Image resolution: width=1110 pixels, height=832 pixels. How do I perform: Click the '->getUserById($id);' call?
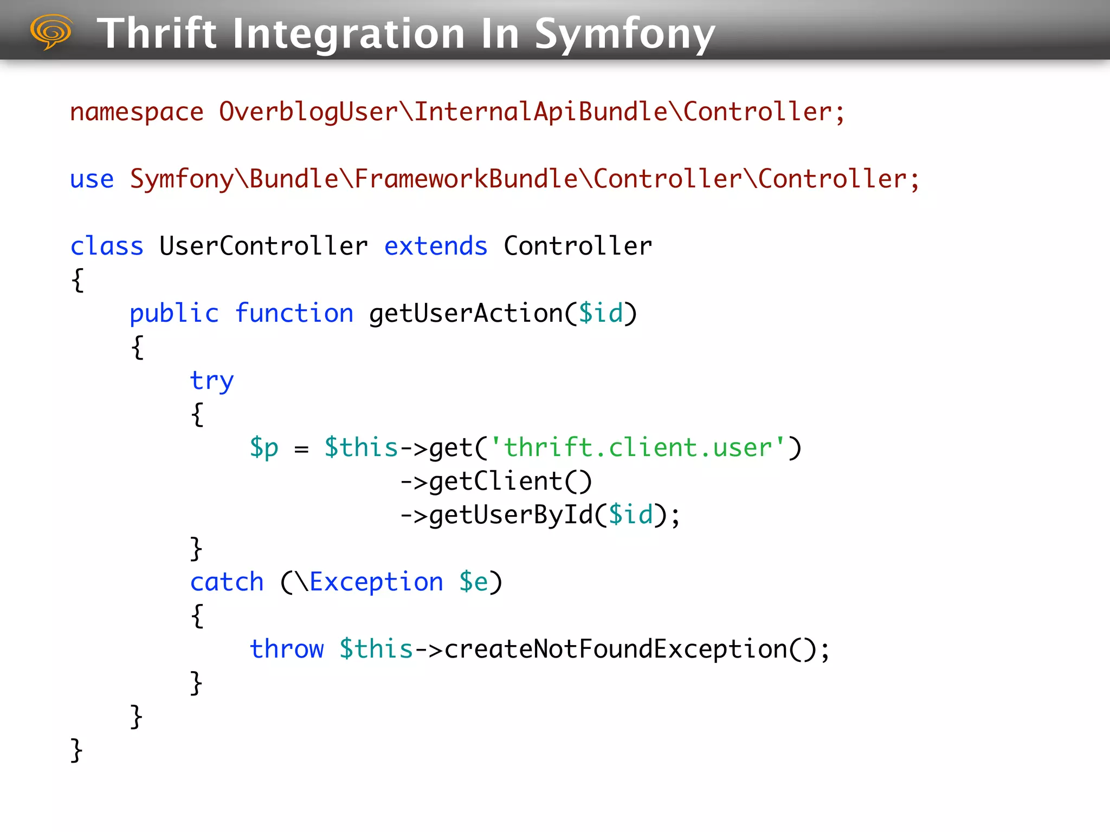540,515
